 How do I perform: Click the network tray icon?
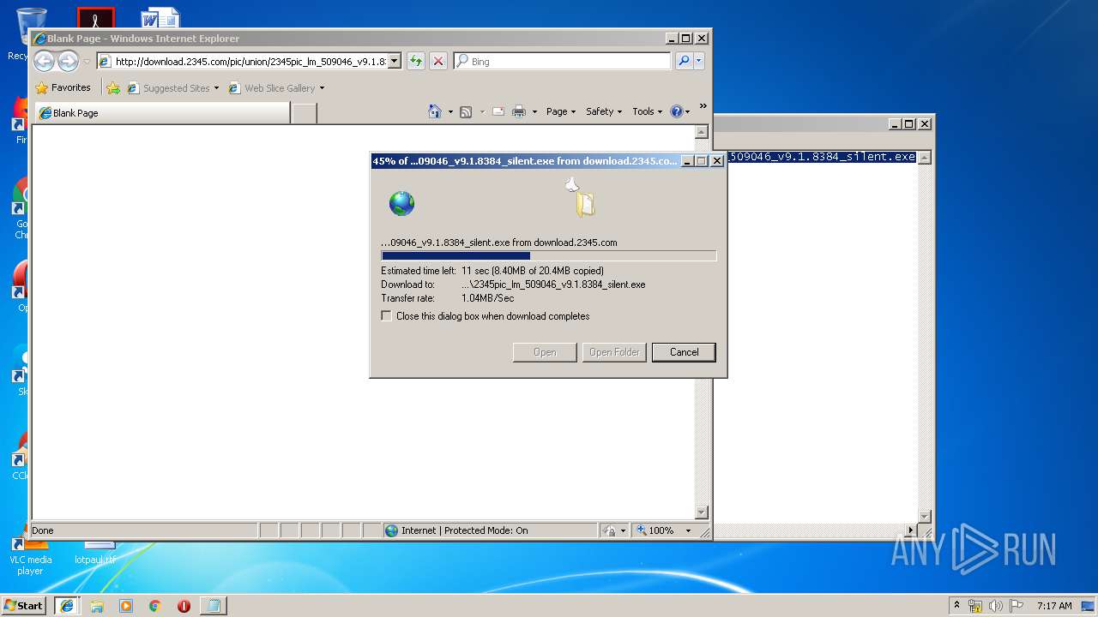[975, 606]
